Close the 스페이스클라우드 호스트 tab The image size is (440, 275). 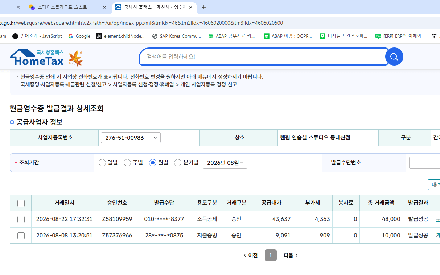coord(104,7)
